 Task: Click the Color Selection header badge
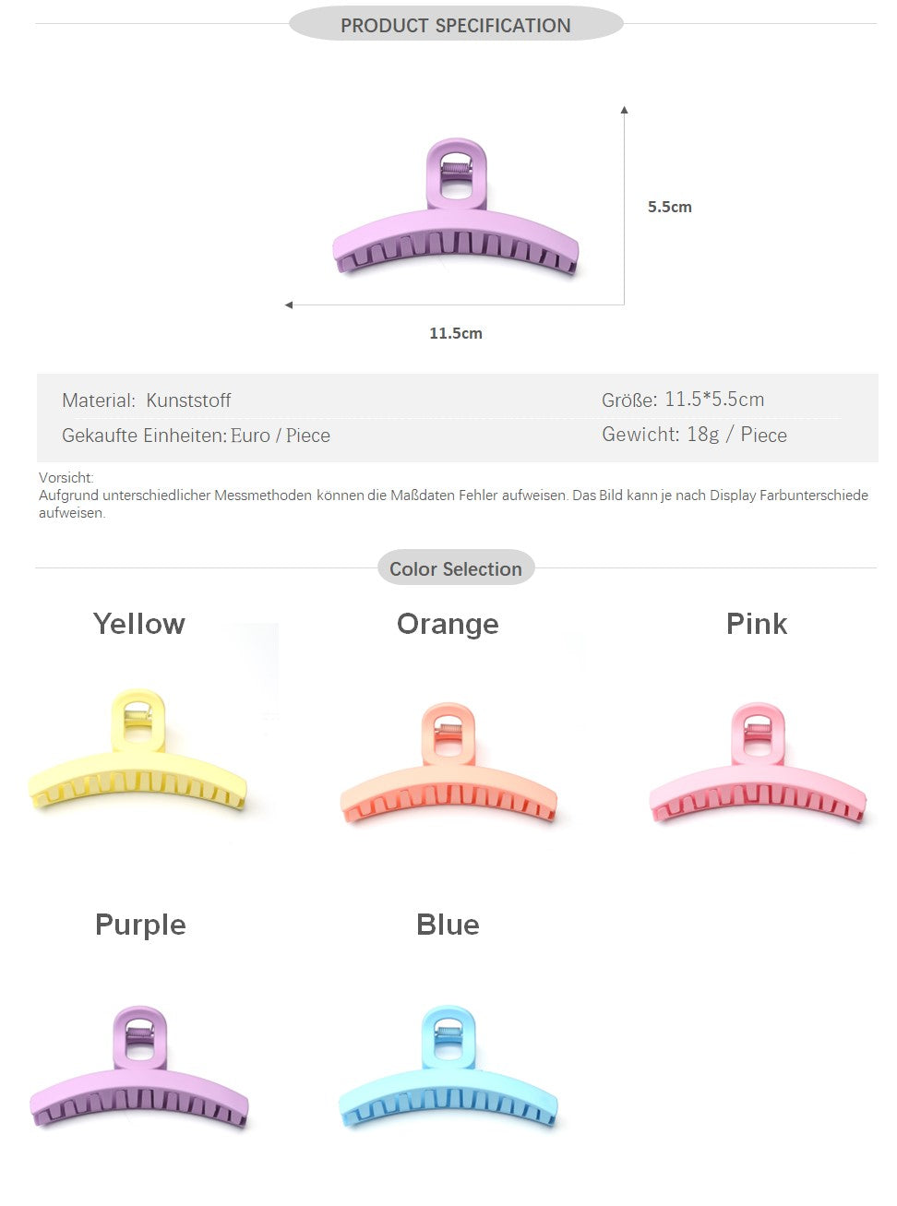point(456,568)
